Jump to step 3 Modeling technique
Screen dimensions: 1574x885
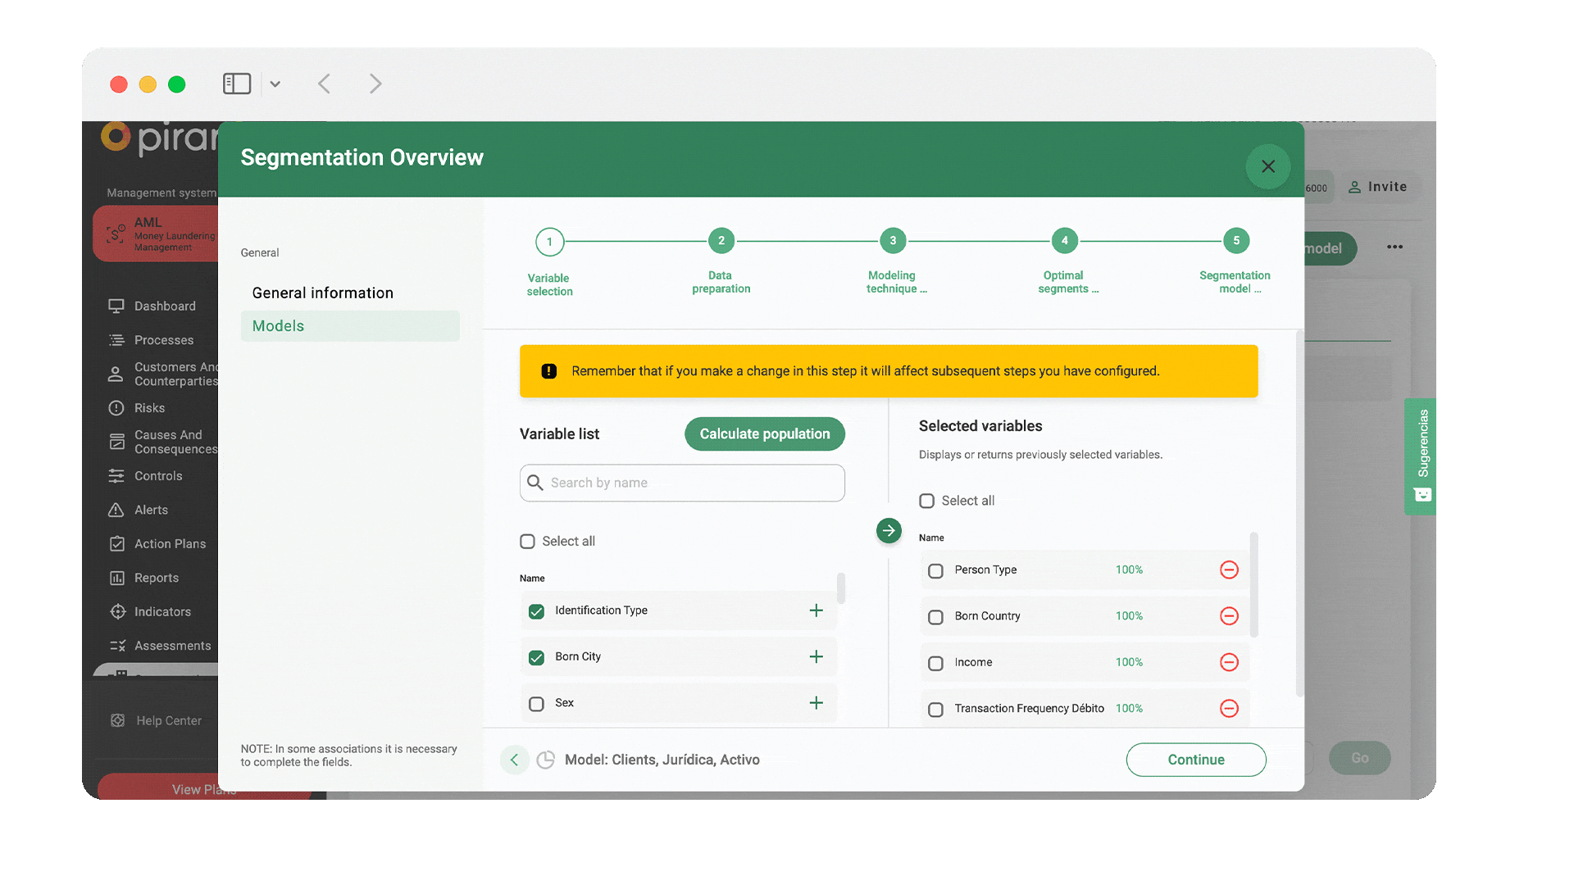tap(892, 240)
